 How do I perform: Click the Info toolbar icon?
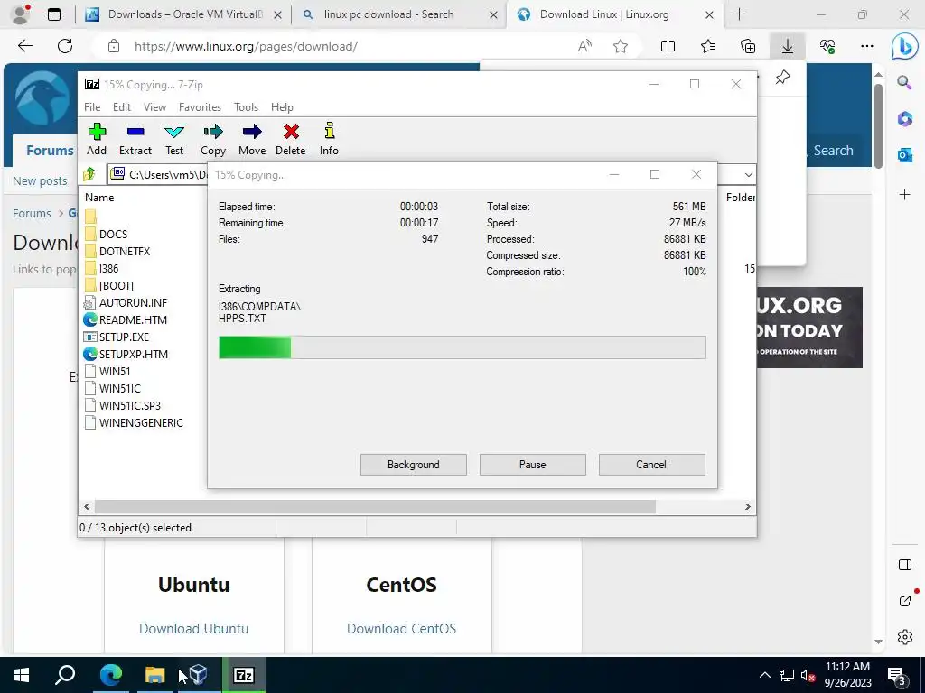(x=329, y=139)
